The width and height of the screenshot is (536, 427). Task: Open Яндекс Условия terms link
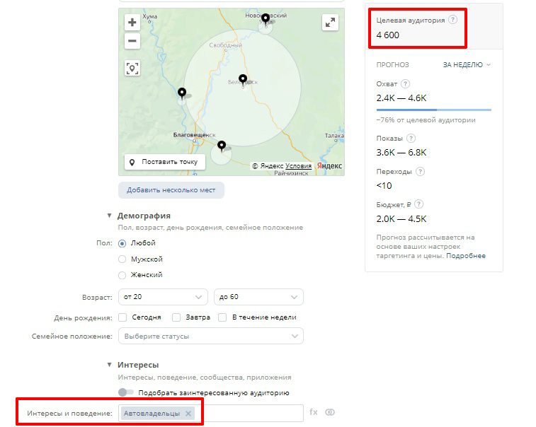coord(298,166)
